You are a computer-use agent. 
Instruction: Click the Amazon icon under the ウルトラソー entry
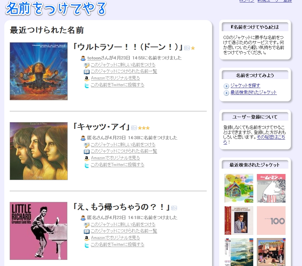tap(87, 78)
